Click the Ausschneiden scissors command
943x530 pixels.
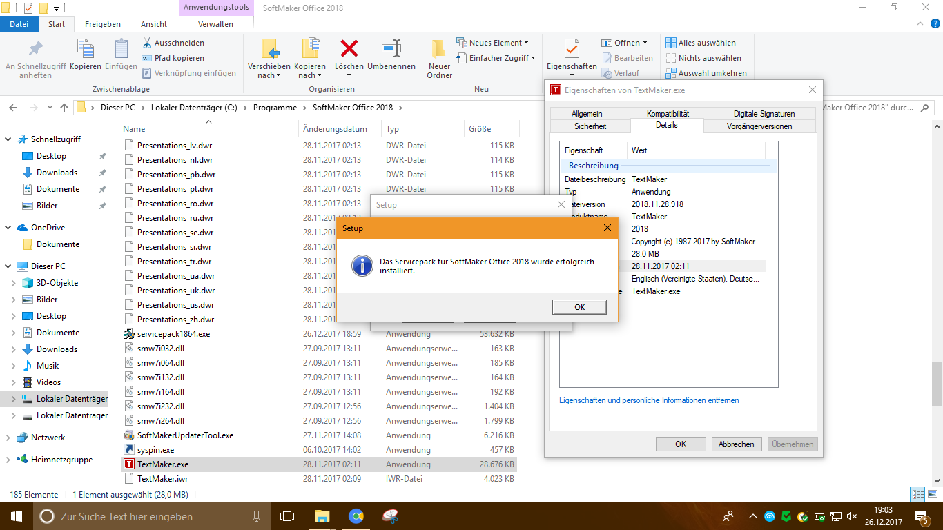(x=173, y=43)
